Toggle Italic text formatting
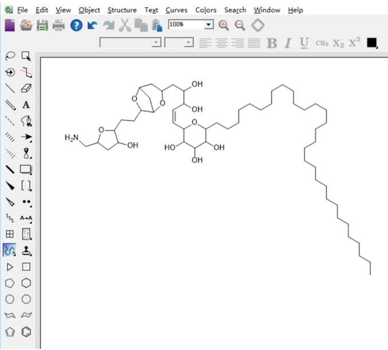The image size is (388, 350). click(288, 43)
